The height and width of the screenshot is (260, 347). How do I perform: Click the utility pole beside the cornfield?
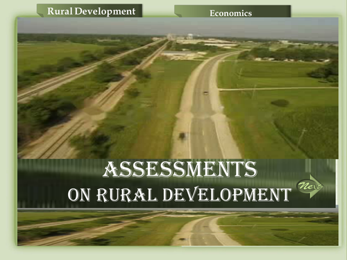[x=301, y=136]
